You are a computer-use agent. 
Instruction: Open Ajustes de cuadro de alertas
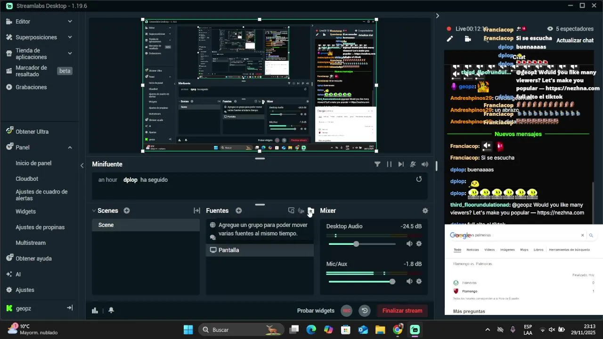[41, 195]
